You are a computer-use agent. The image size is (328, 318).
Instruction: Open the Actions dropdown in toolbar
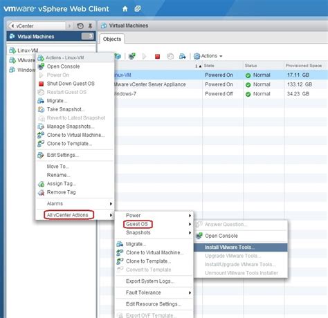(208, 56)
